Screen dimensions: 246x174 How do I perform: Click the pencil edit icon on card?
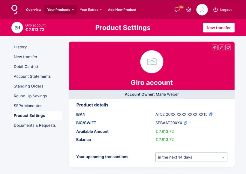pos(221,47)
